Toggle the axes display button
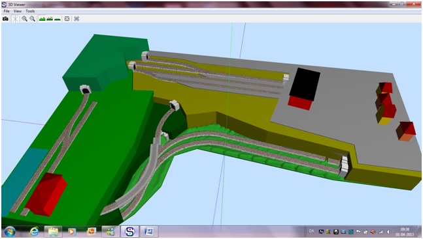Screen dimensions: 423x239 coord(16,19)
